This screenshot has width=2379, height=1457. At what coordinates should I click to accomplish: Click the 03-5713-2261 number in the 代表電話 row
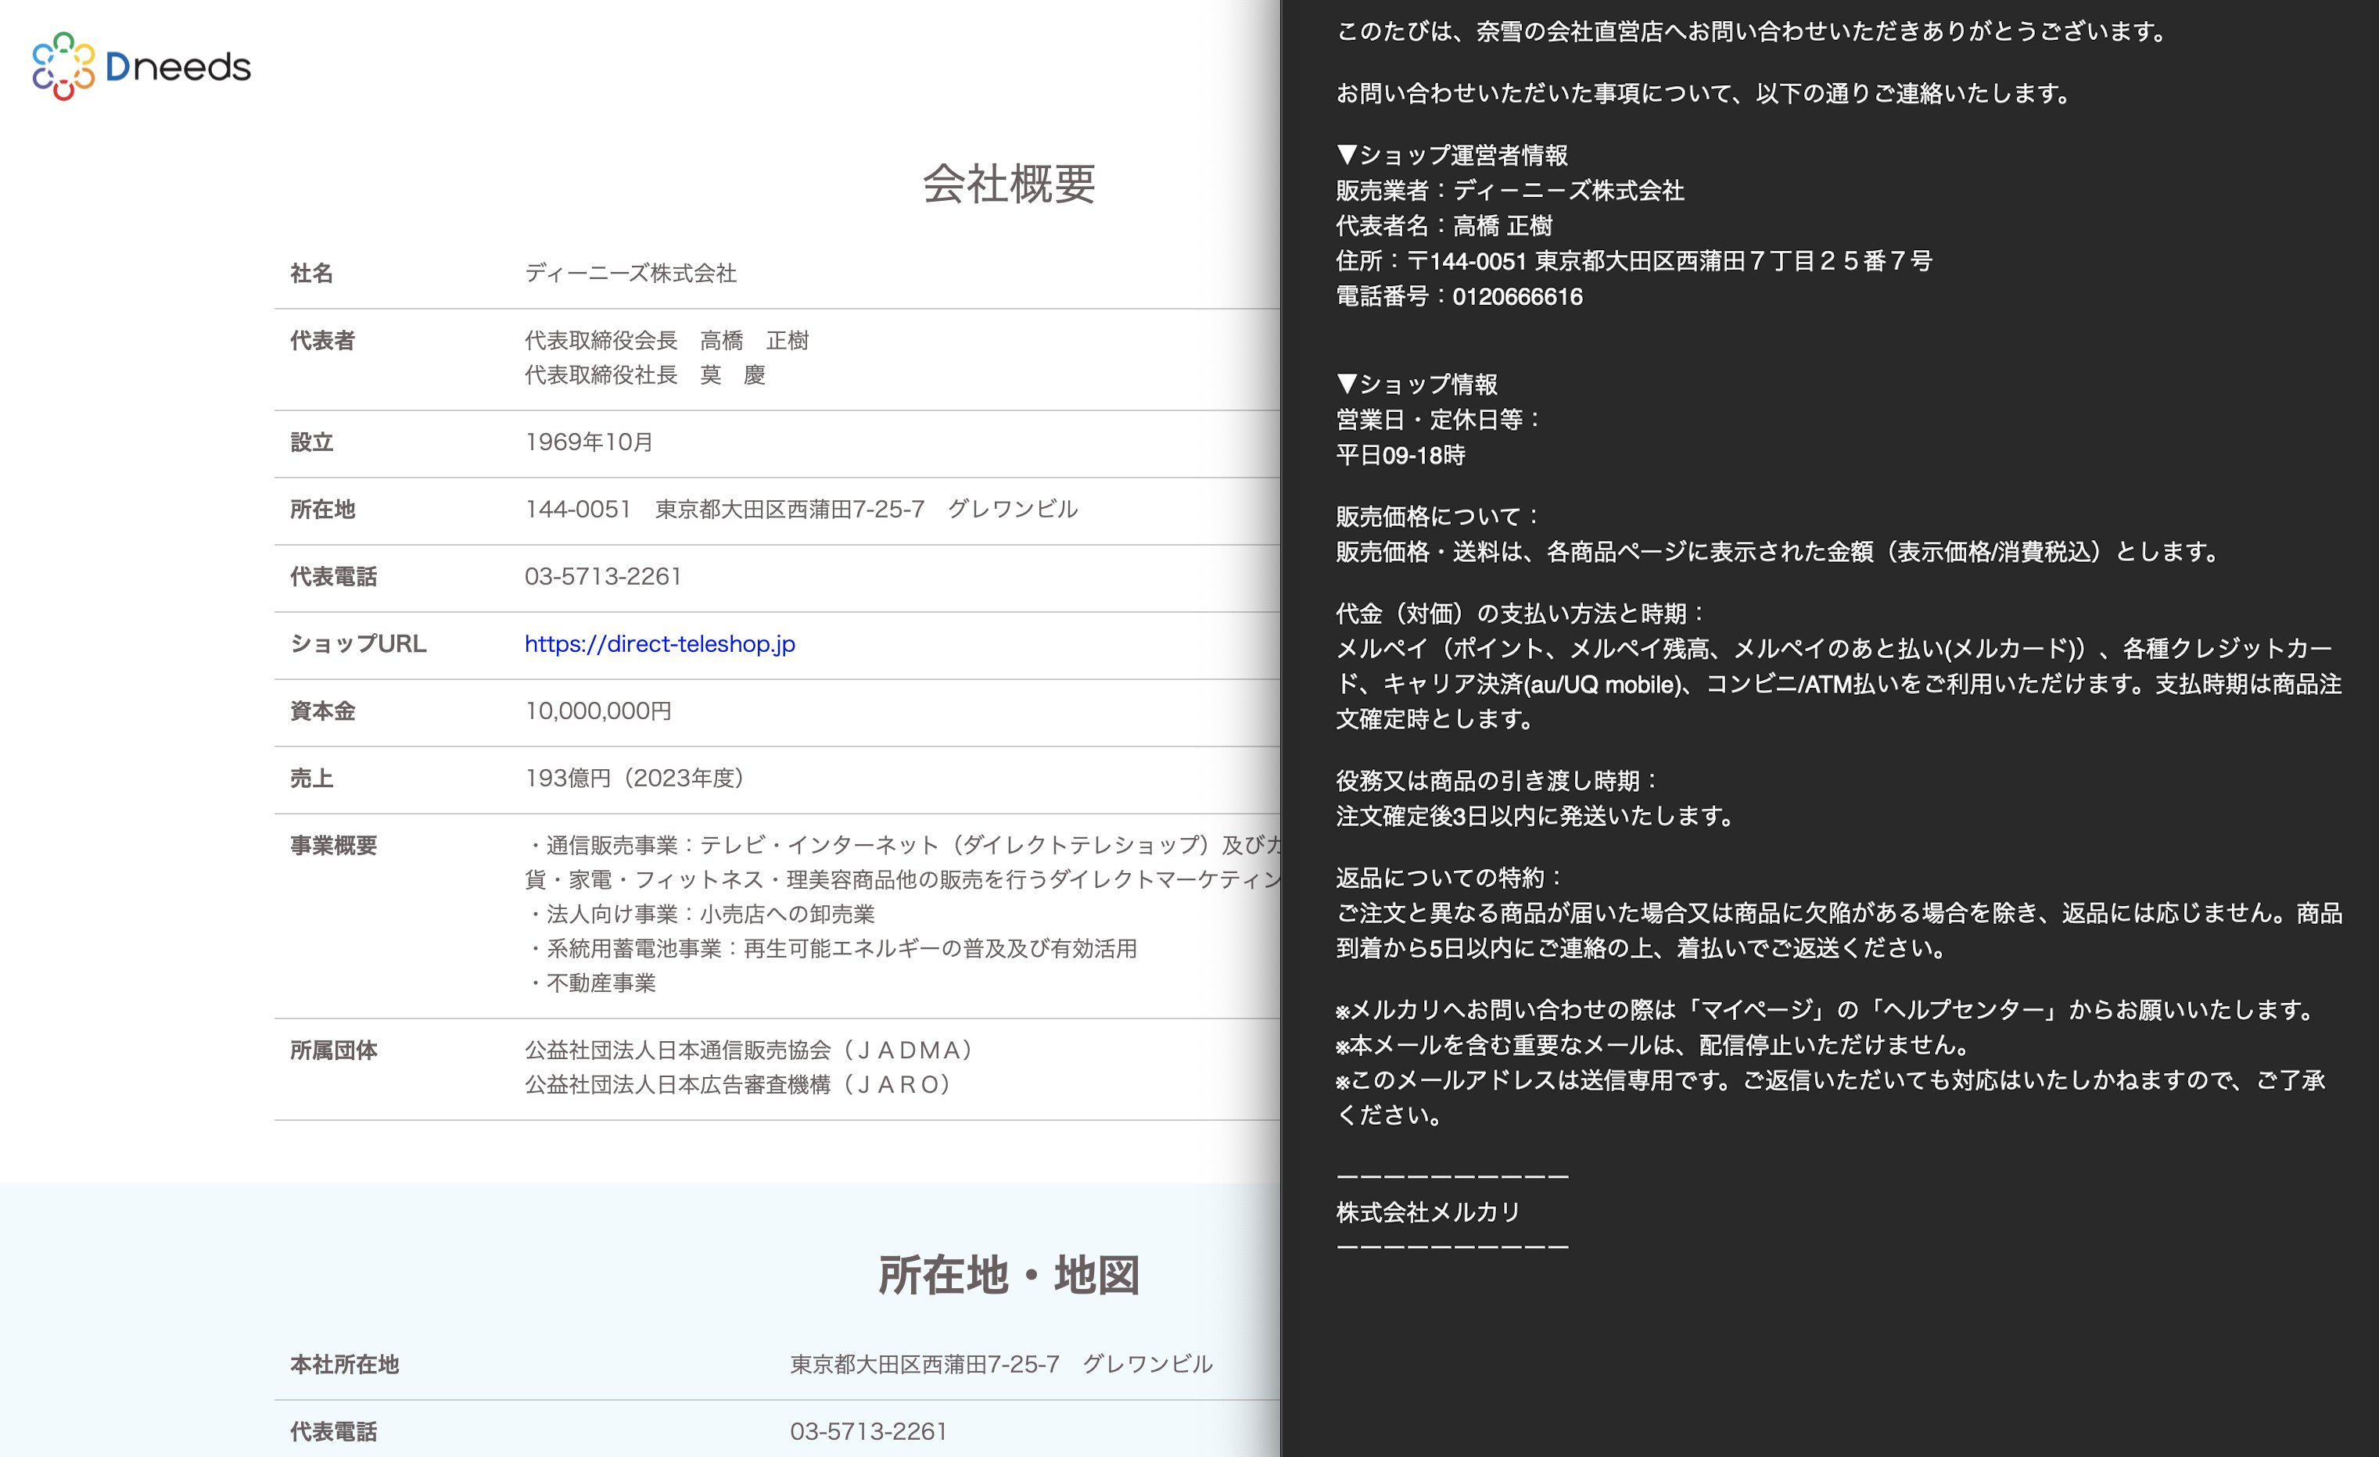(602, 576)
